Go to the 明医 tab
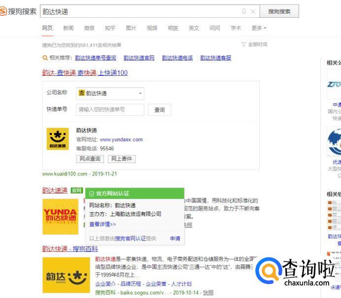Viewport: 341px width, 298px height. pyautogui.click(x=173, y=28)
